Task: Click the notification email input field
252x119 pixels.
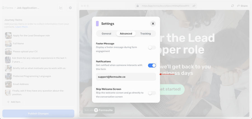Action: tap(126, 77)
